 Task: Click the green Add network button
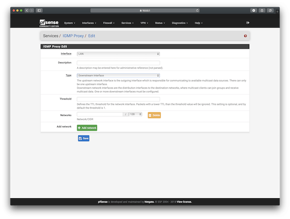[x=87, y=128]
